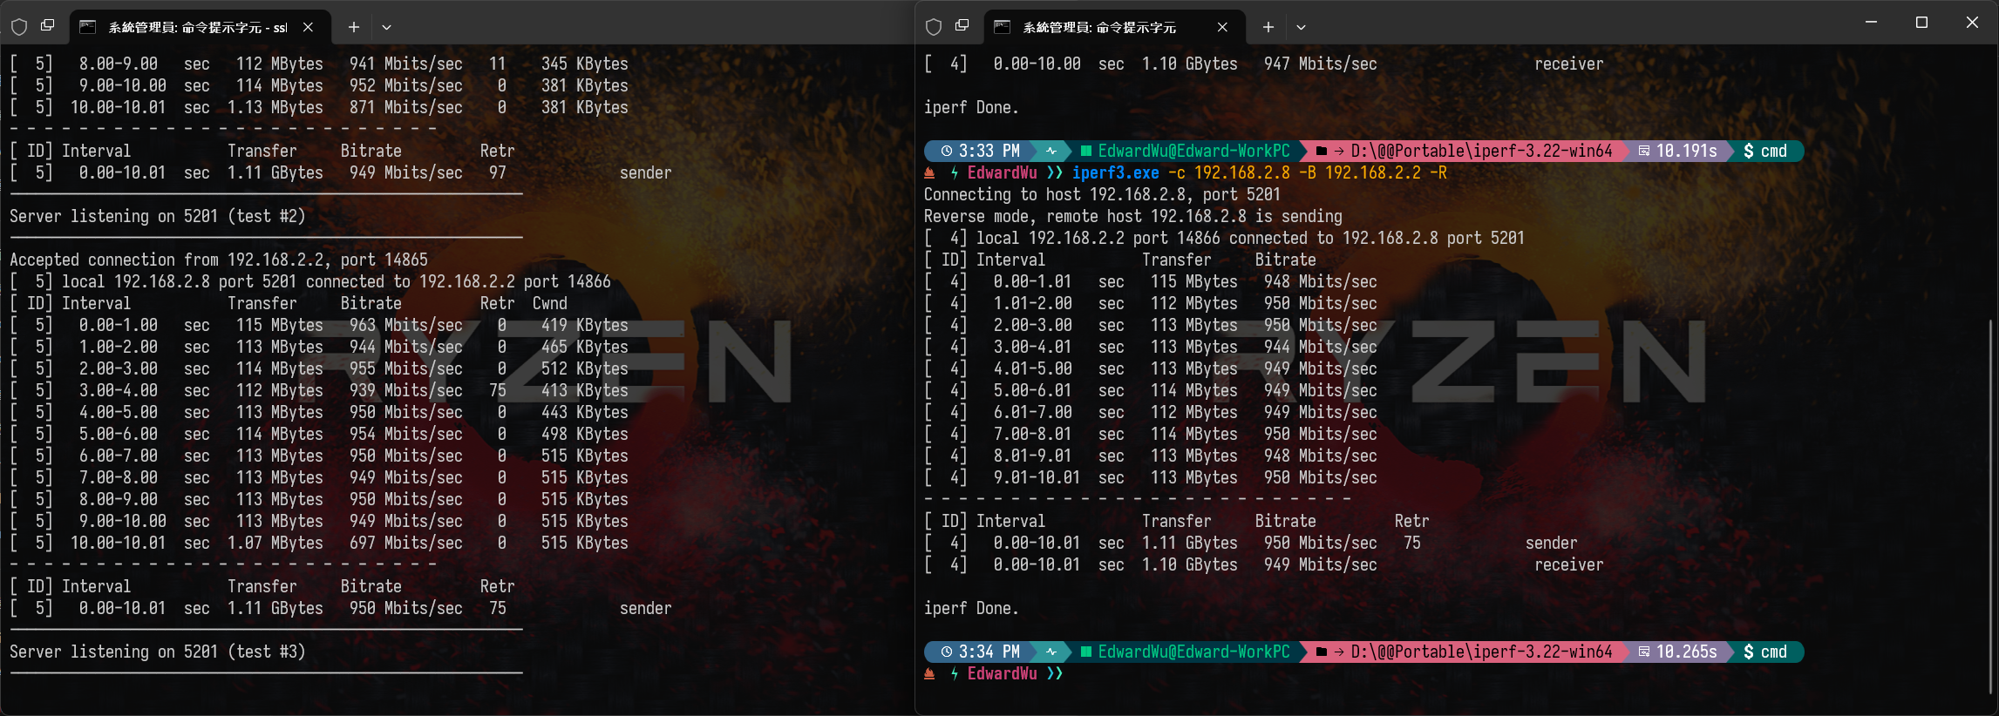Click the 'Server listening on 5201 (test #2)' line
The height and width of the screenshot is (716, 1999).
(158, 216)
